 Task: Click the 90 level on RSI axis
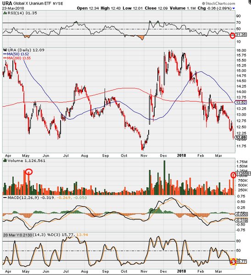pyautogui.click(x=238, y=16)
